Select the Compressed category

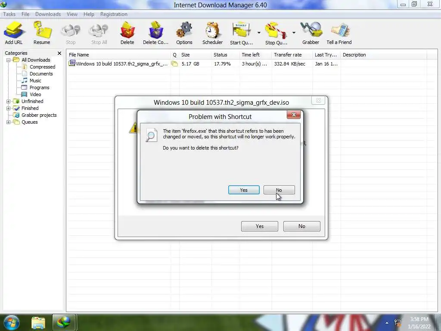click(x=43, y=67)
